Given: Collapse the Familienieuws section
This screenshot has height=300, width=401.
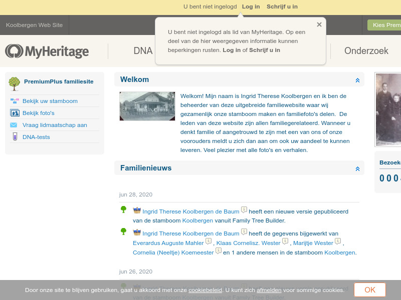Looking at the screenshot, I should (357, 168).
